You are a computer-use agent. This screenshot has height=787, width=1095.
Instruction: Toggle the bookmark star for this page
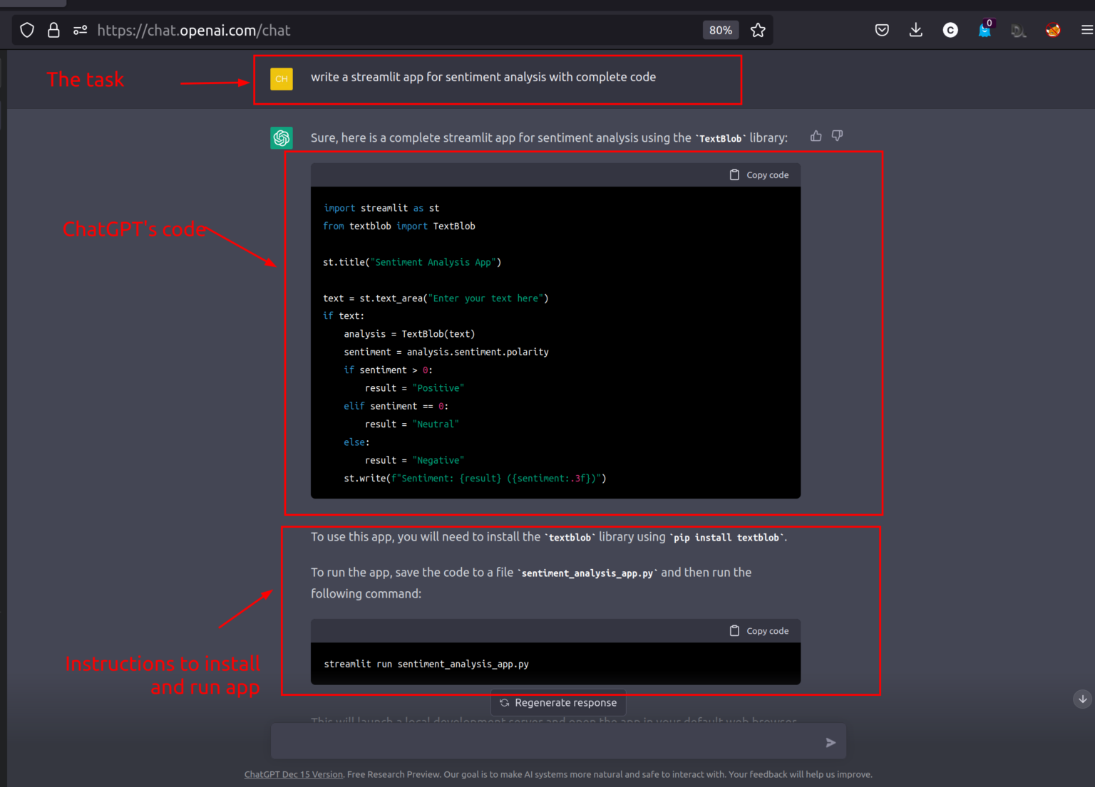pos(758,30)
